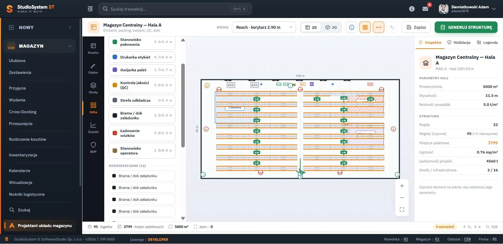
Task: Click the warehouse layout icon beside Magazyn Centralny
Action: (94, 27)
